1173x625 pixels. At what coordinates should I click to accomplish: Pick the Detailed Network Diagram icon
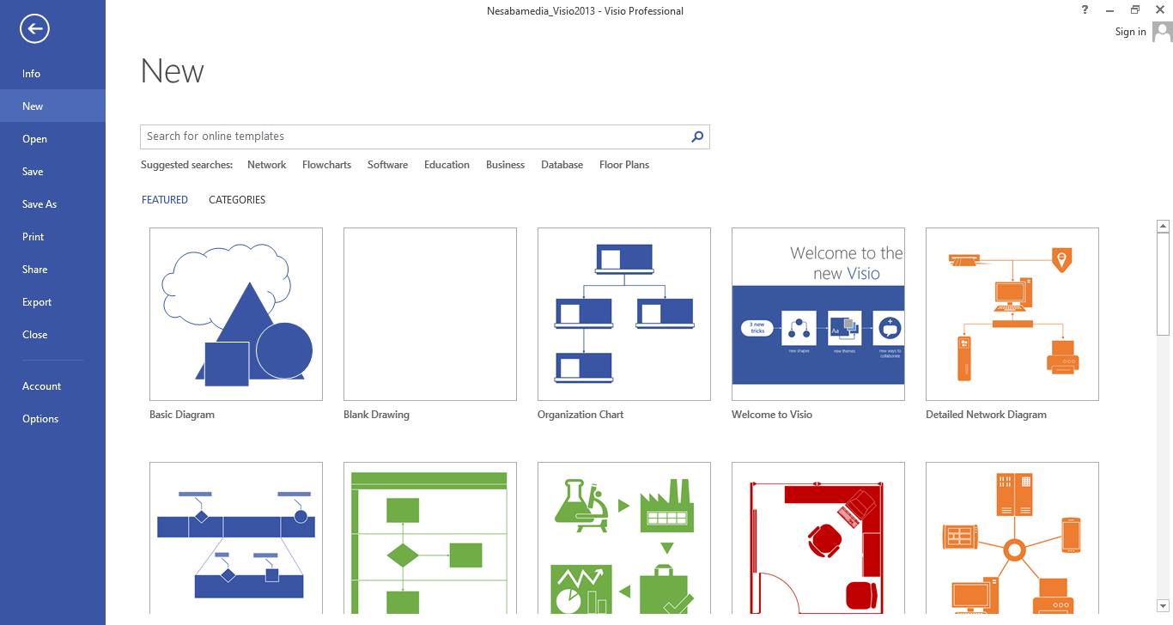point(1012,314)
